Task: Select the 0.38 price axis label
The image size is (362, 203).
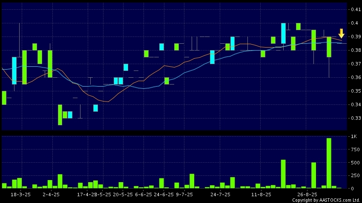Action: (x=356, y=50)
